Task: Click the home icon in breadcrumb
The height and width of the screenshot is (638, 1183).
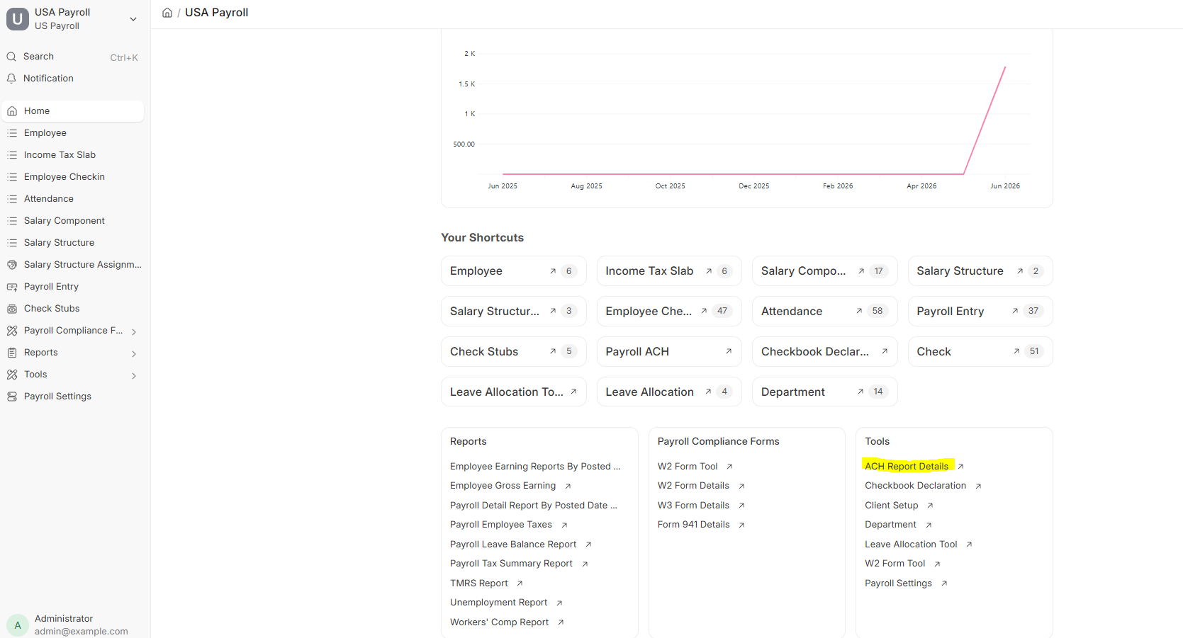Action: (167, 13)
